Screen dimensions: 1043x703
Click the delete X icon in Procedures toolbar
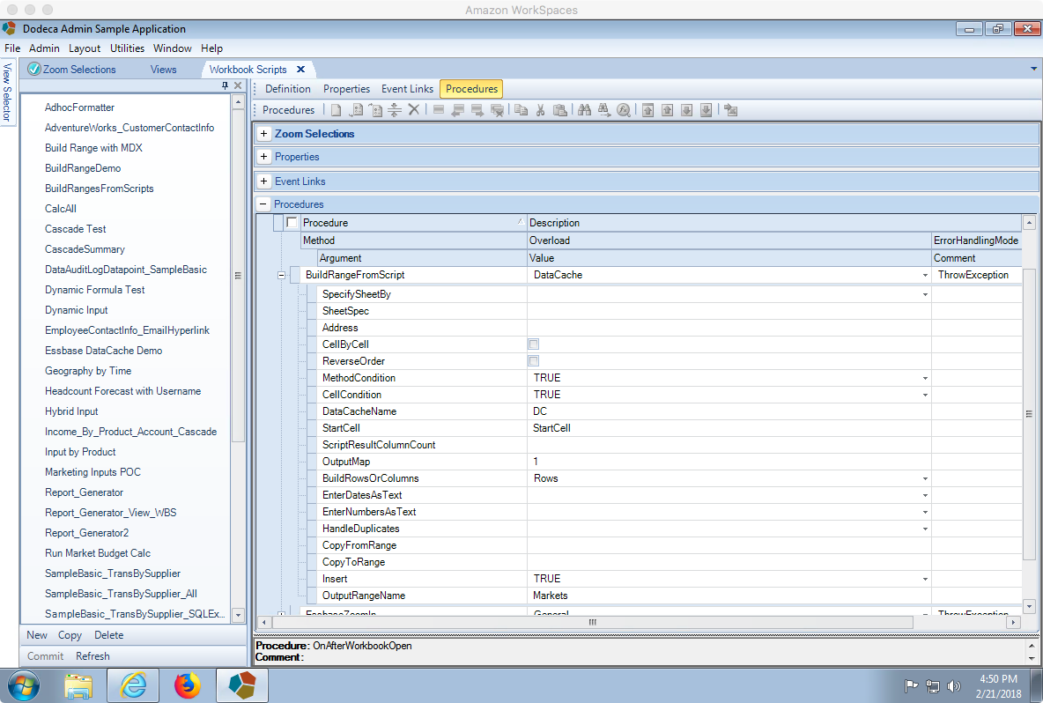click(414, 110)
